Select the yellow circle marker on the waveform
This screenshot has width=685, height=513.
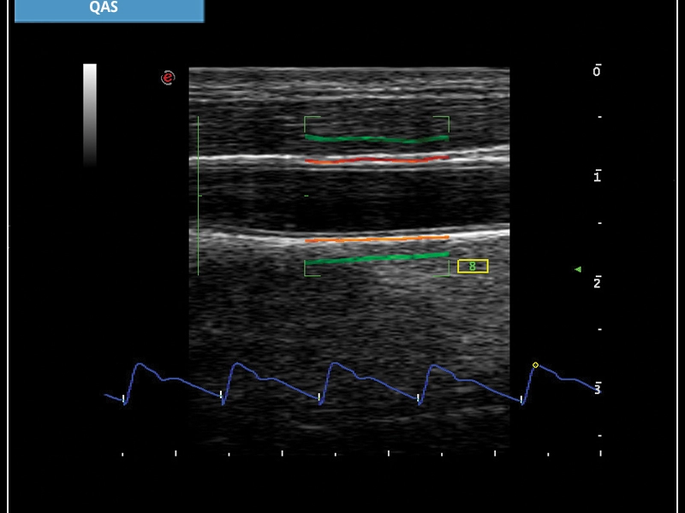pyautogui.click(x=535, y=365)
